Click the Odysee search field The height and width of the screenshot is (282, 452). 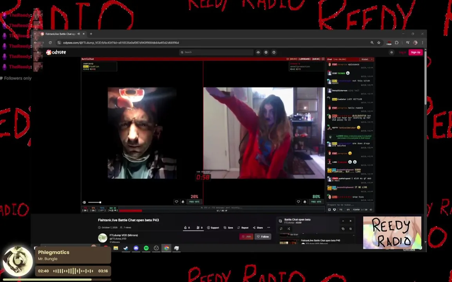[x=216, y=52]
